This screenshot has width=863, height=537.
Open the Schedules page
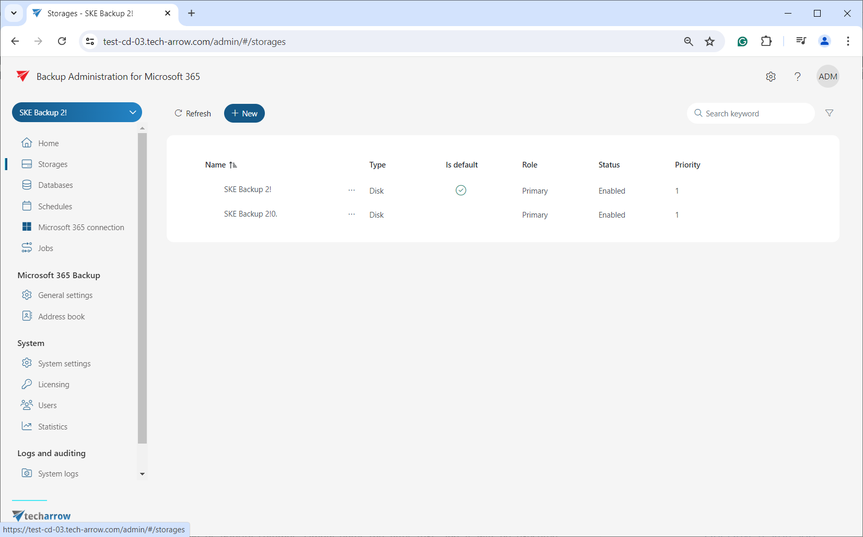(55, 207)
